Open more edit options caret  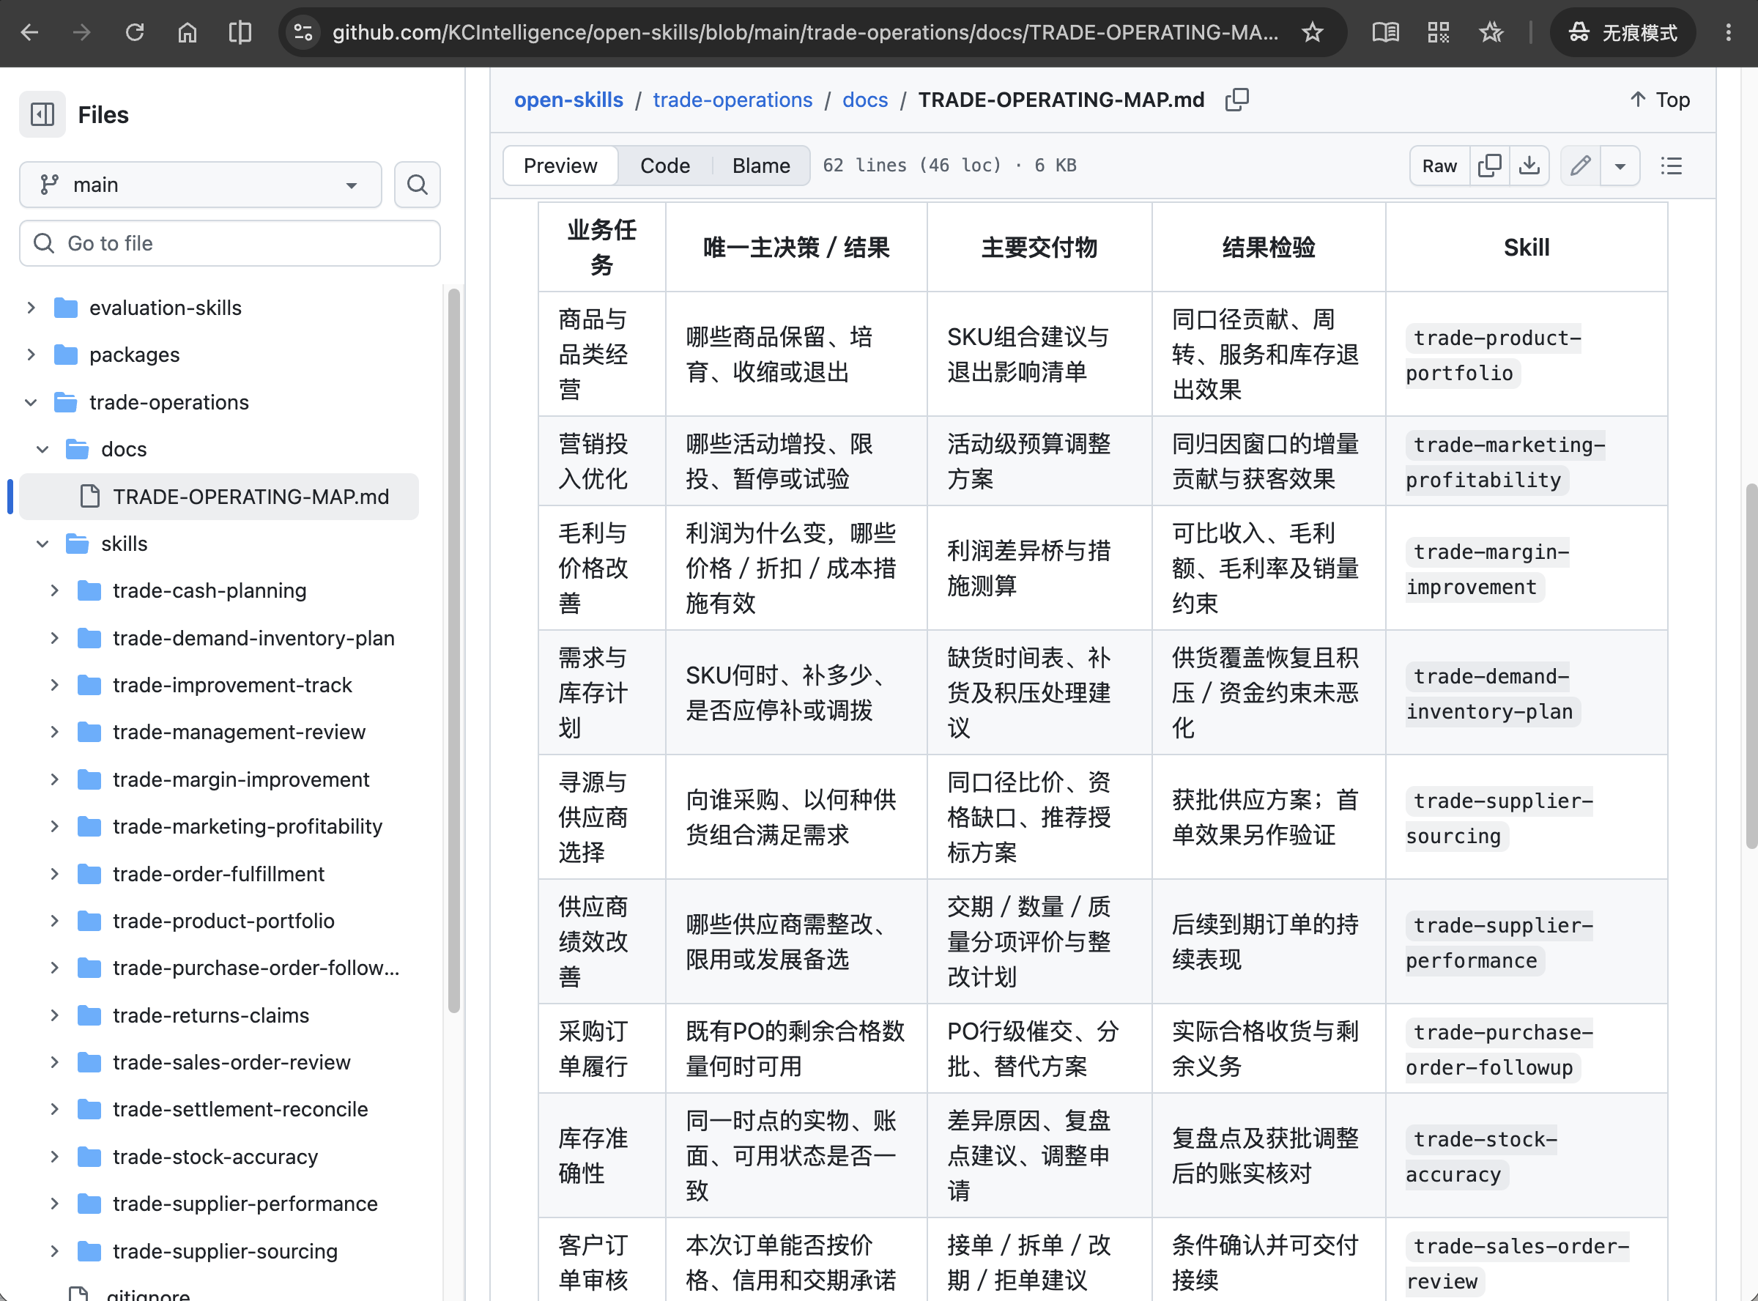[1620, 166]
